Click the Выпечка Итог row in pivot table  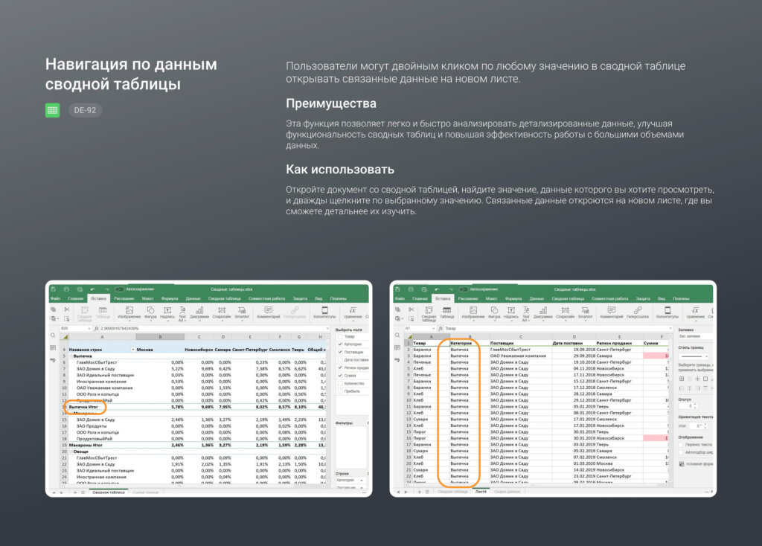pyautogui.click(x=83, y=407)
